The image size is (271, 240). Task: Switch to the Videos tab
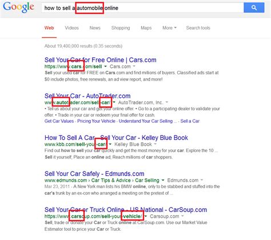tap(71, 28)
